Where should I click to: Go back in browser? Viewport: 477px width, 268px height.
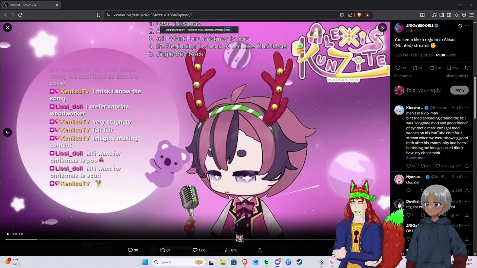click(5, 15)
